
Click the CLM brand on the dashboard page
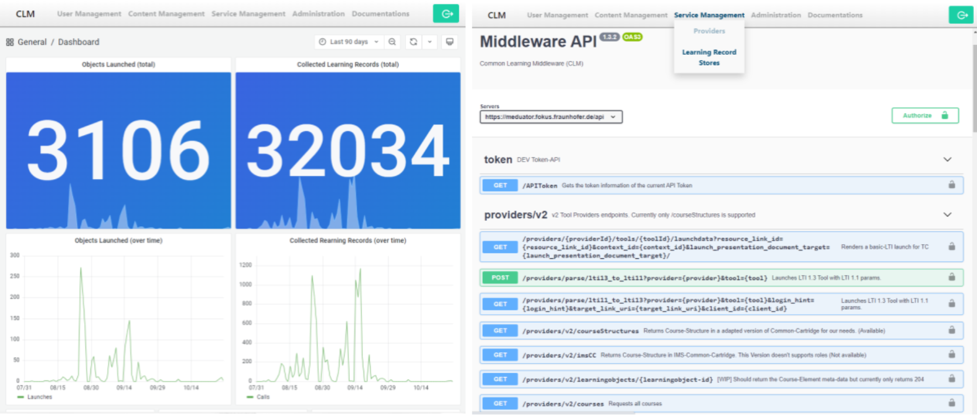pyautogui.click(x=25, y=14)
